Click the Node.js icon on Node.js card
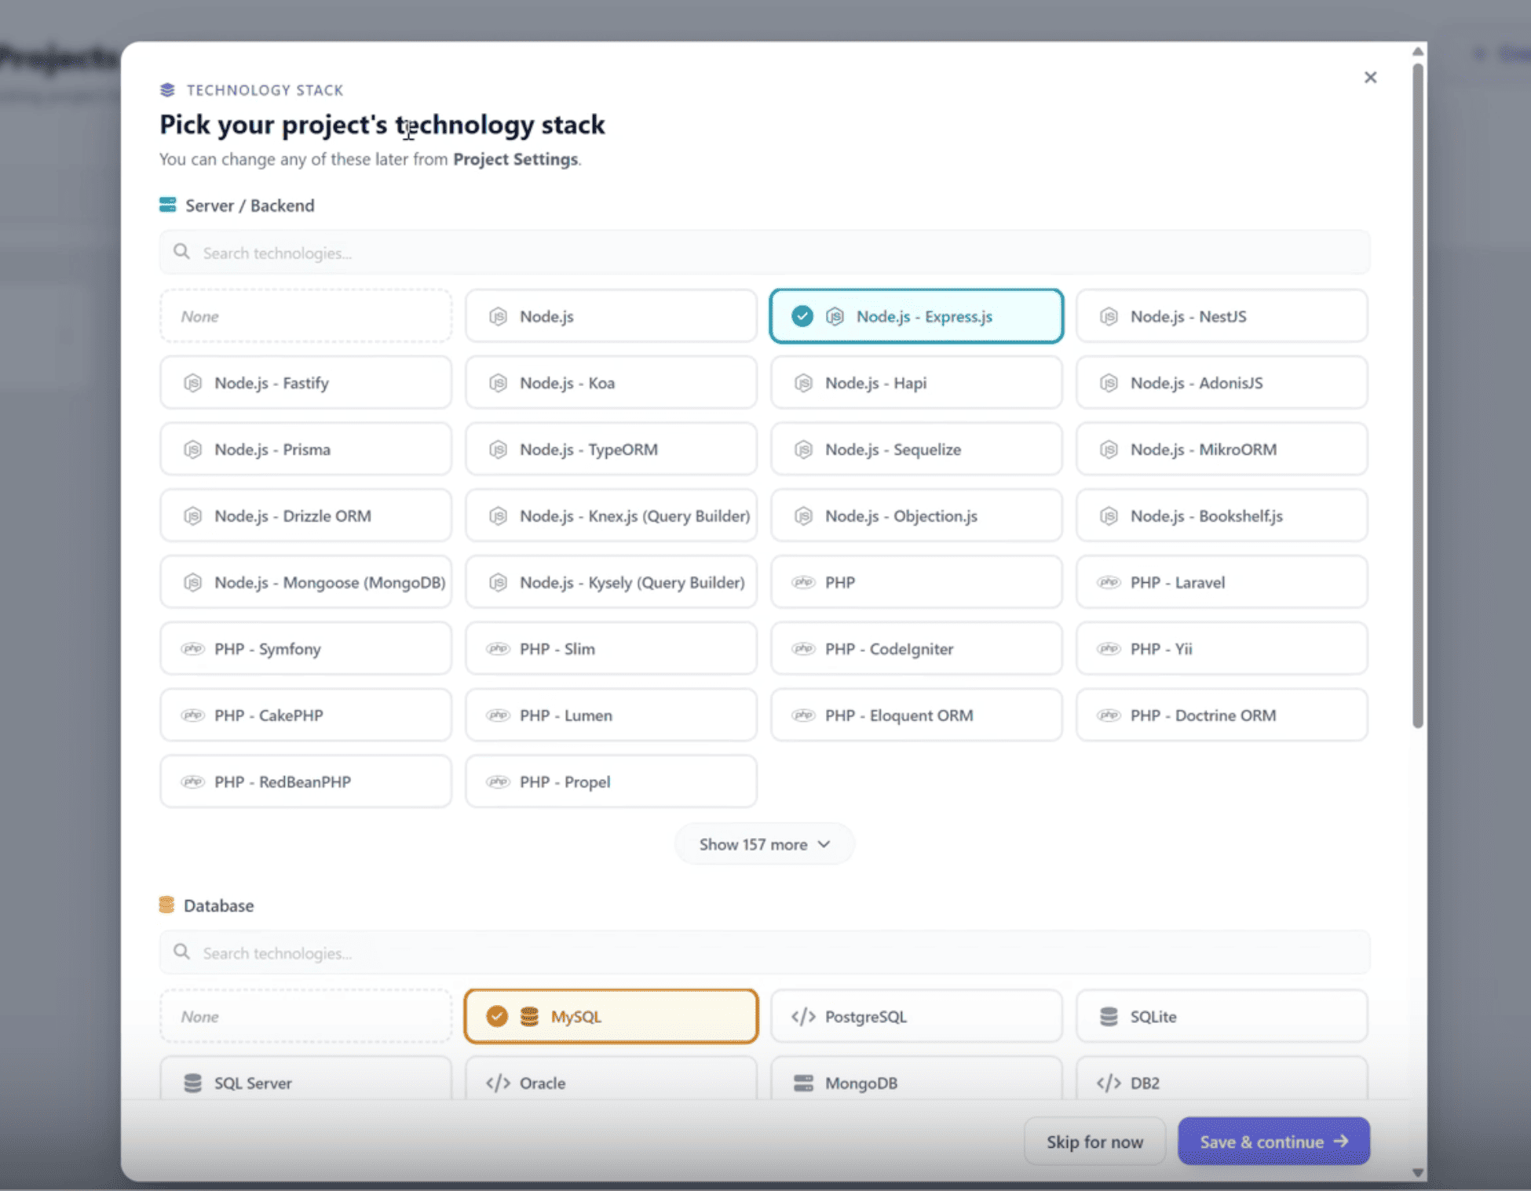This screenshot has height=1191, width=1531. click(x=498, y=316)
